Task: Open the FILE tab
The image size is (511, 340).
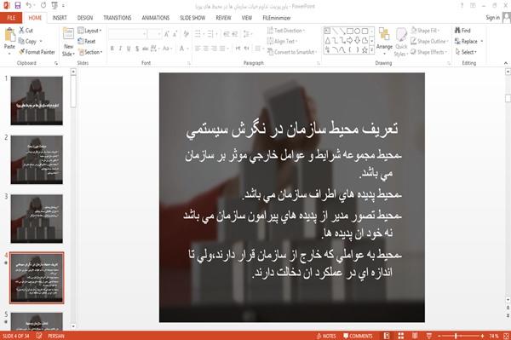Action: coord(11,18)
